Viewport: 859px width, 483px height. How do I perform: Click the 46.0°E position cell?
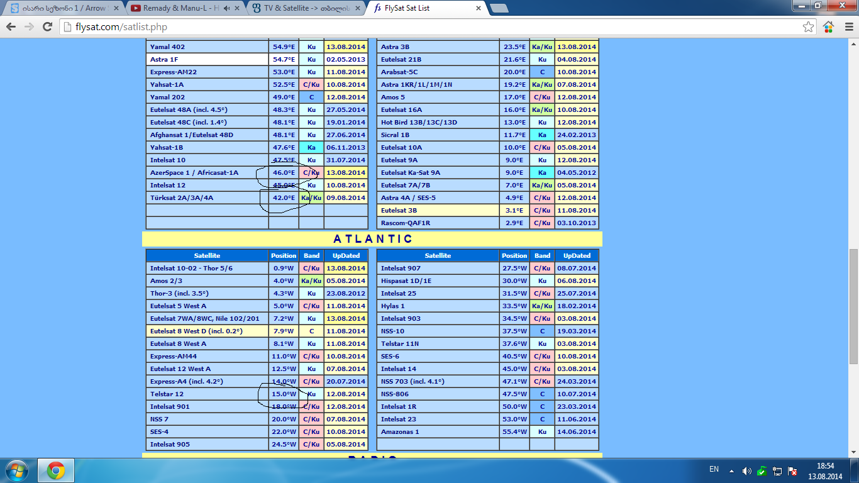click(x=284, y=172)
